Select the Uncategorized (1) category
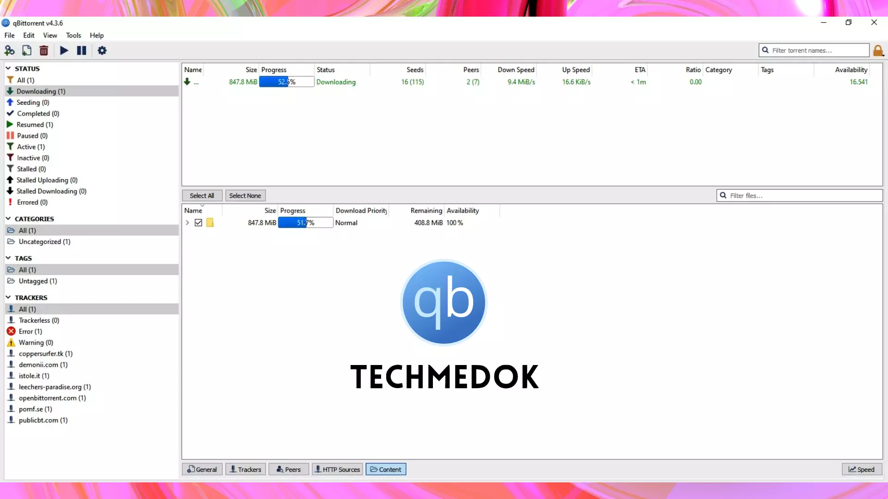Viewport: 888px width, 499px height. [92, 241]
